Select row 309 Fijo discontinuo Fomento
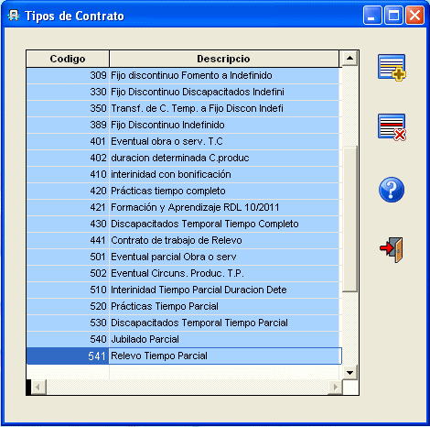Image resolution: width=430 pixels, height=427 pixels. coord(183,75)
